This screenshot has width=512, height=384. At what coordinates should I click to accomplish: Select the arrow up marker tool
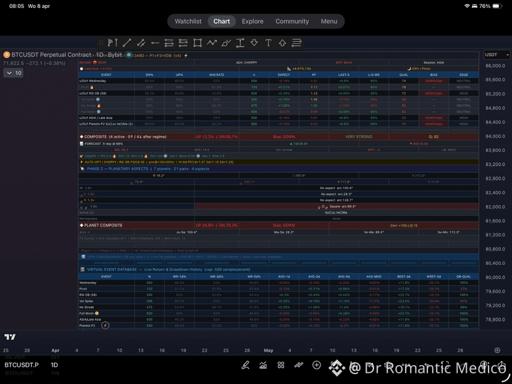coord(283,43)
